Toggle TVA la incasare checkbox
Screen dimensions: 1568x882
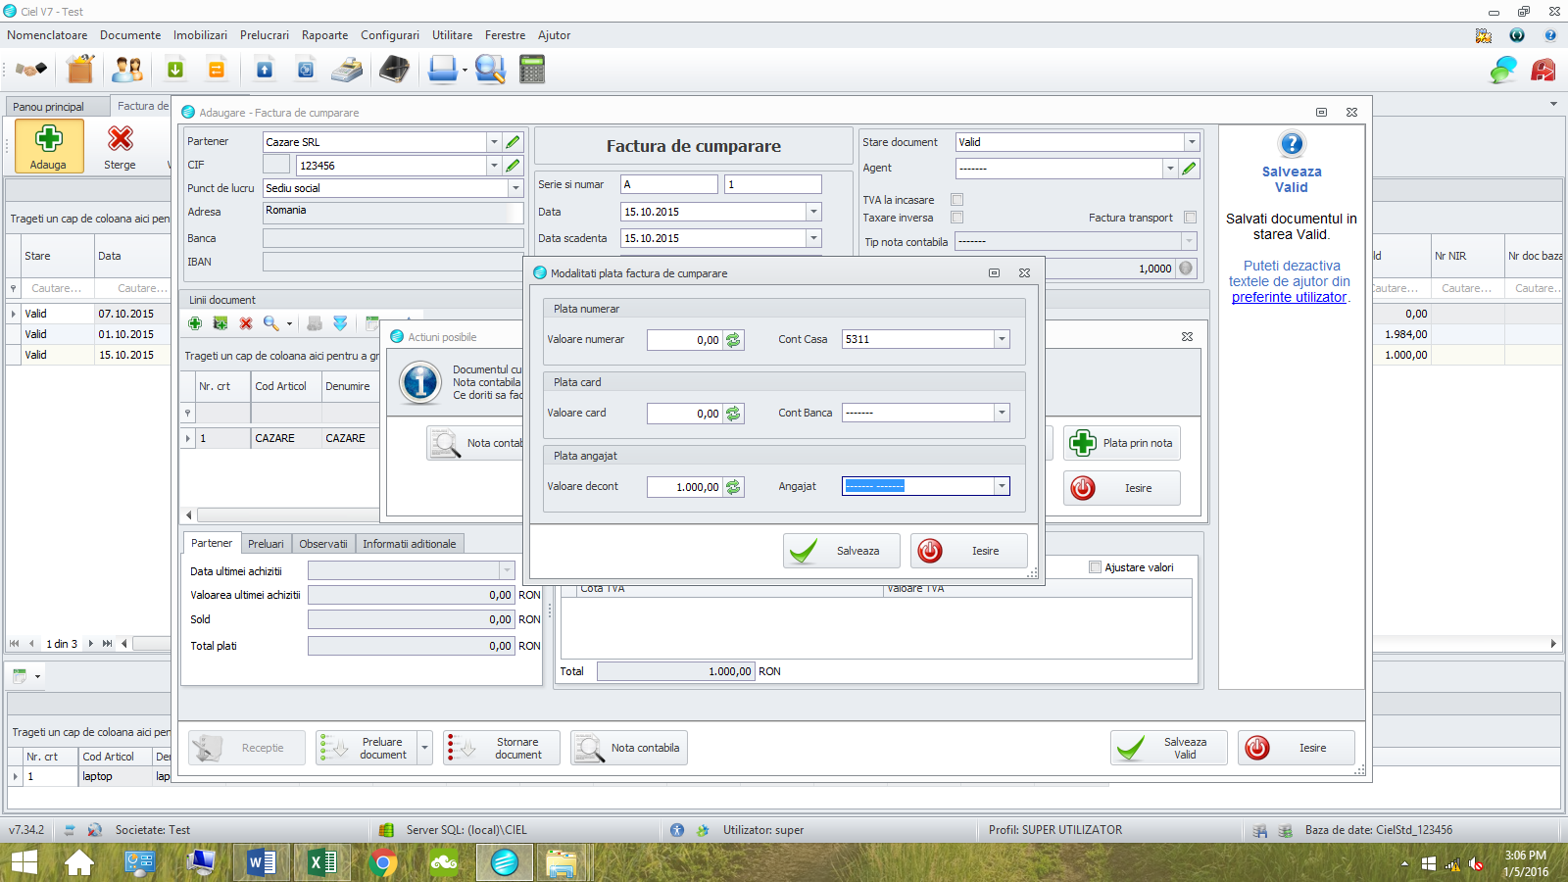[957, 200]
